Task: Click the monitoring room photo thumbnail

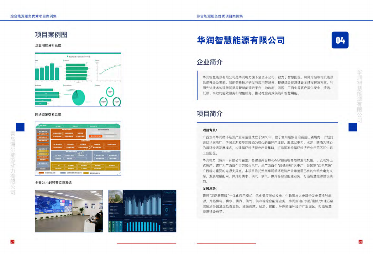Action: (x=68, y=211)
